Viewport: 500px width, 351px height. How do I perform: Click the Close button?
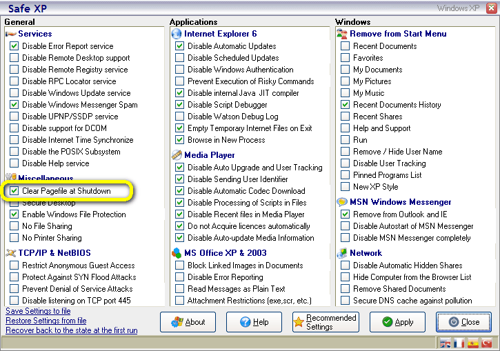click(x=463, y=322)
